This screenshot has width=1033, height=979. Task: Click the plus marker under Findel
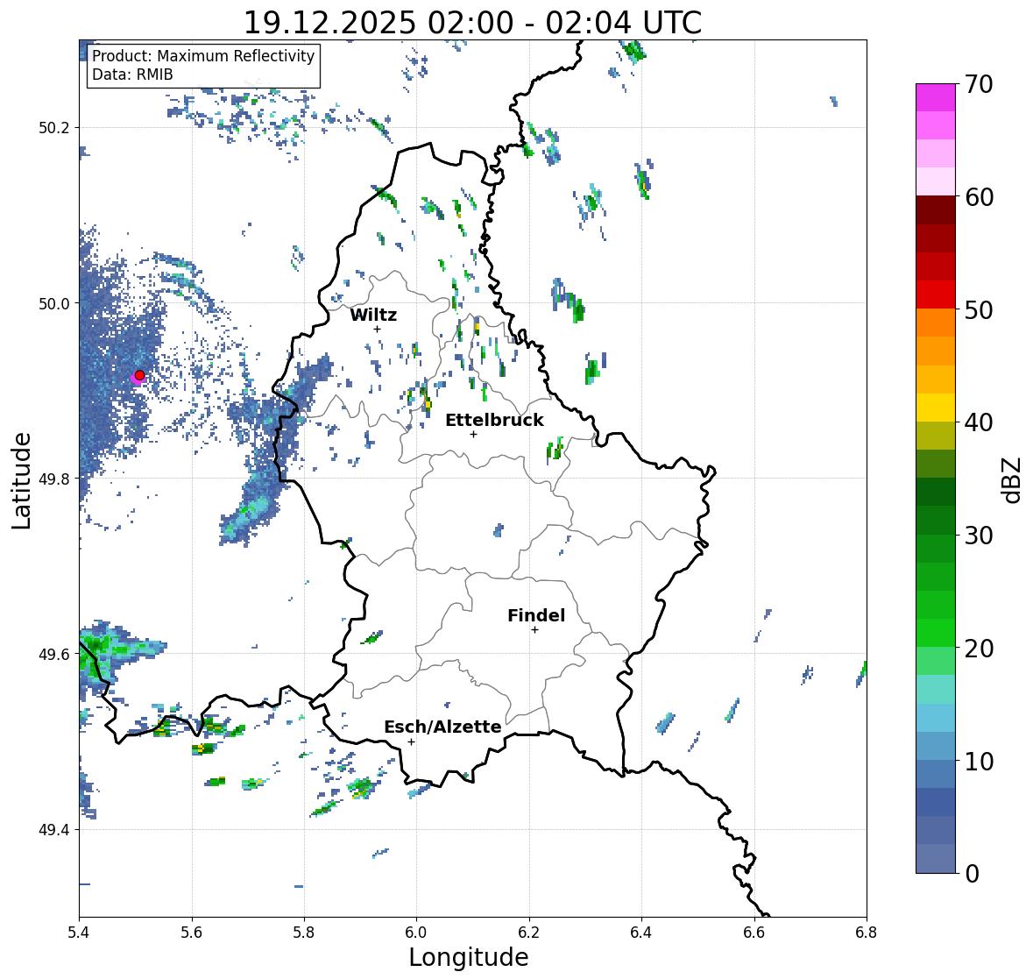[x=535, y=630]
